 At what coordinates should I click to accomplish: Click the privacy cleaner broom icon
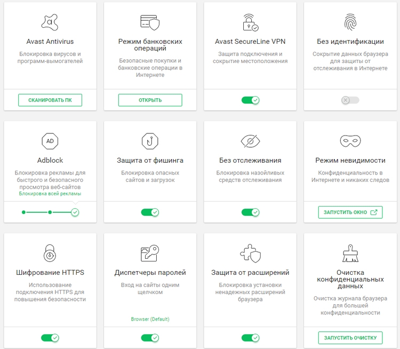tap(350, 253)
